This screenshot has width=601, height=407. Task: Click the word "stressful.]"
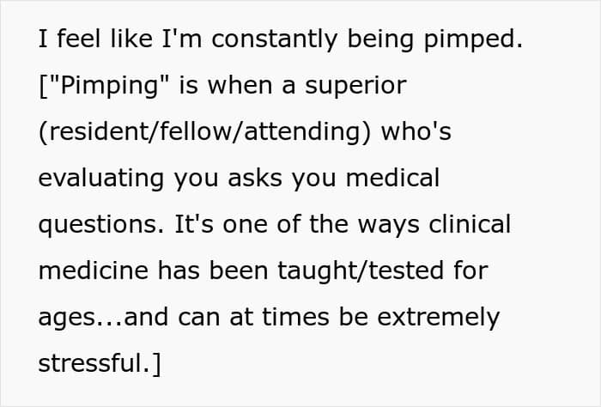(x=100, y=364)
